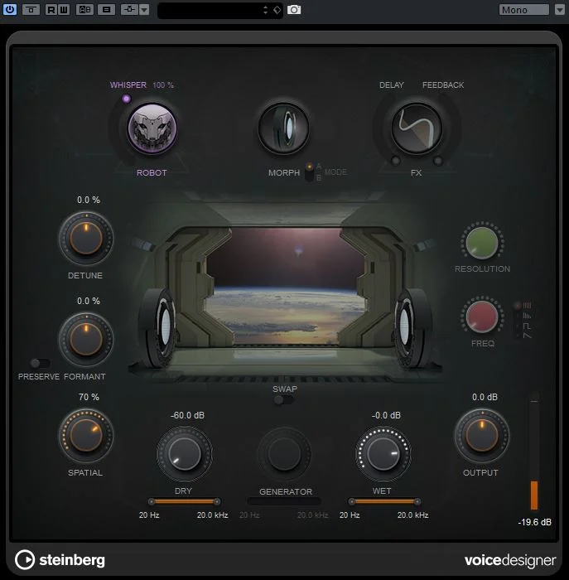The width and height of the screenshot is (569, 580).
Task: Enable Write automation (W) button
Action: click(x=64, y=10)
